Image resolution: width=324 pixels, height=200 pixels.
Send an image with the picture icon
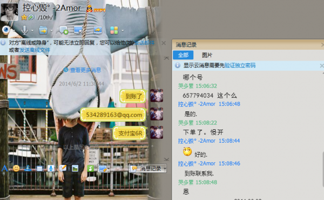(x=75, y=168)
